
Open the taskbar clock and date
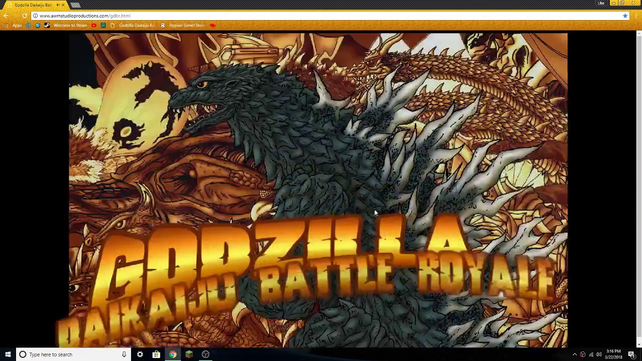click(613, 354)
